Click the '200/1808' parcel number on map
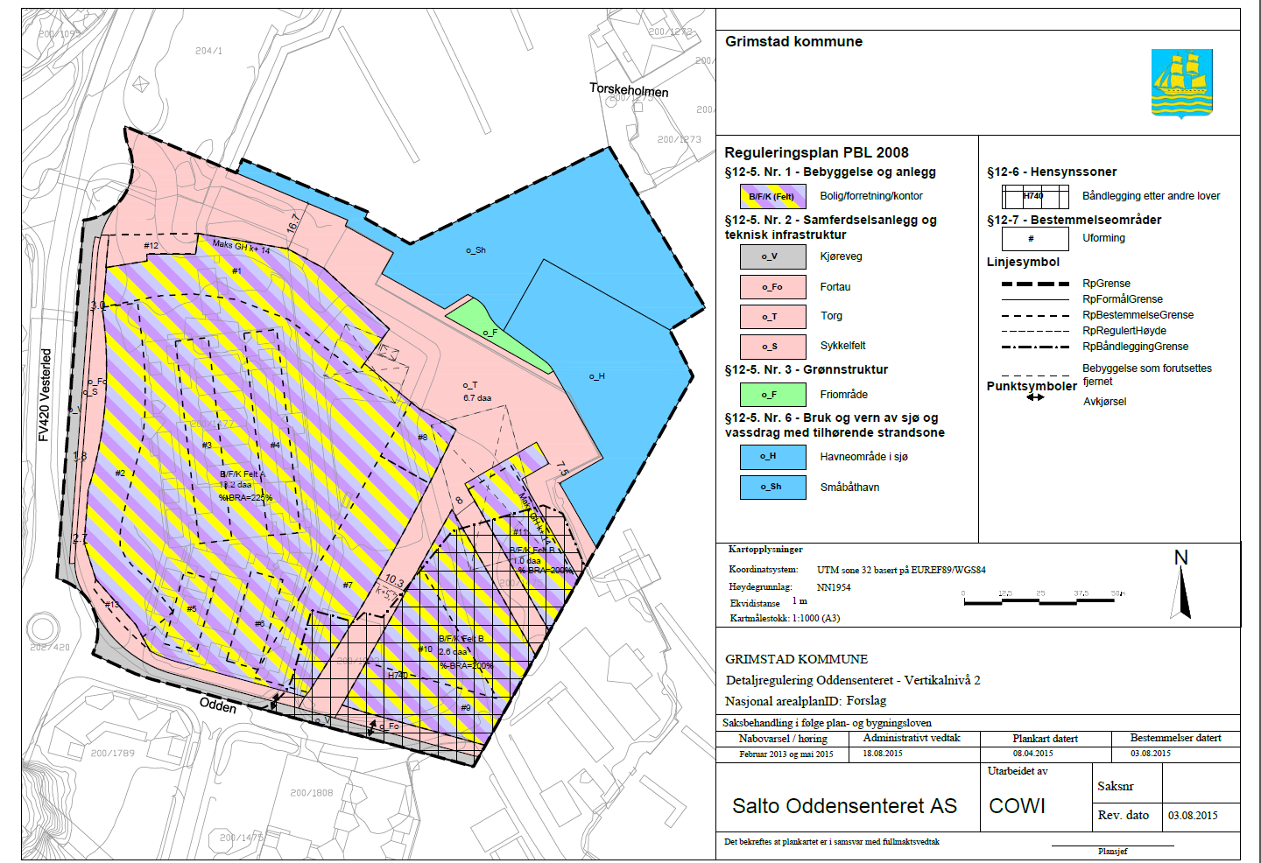1261x863 pixels. [x=312, y=793]
